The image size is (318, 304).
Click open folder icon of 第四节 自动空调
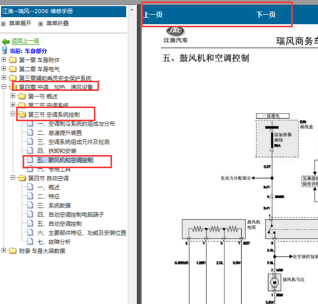(22, 178)
